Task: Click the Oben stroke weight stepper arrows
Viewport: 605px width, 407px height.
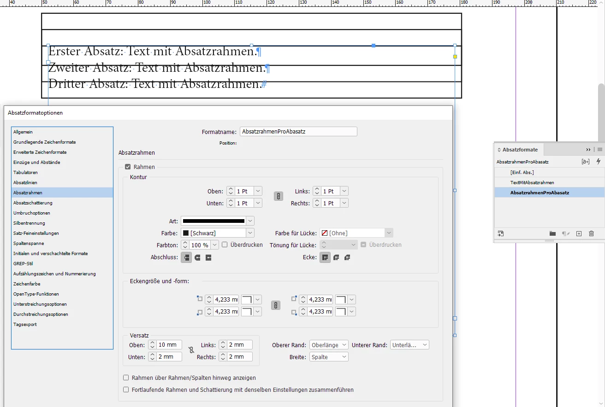Action: (x=231, y=191)
